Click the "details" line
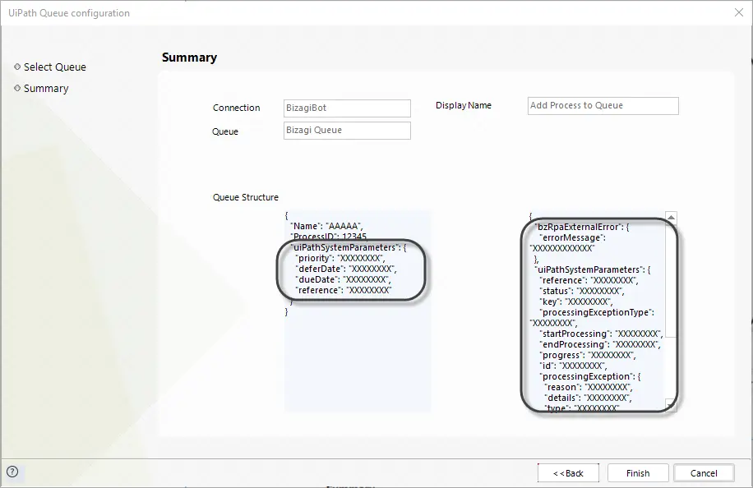Screen dimensions: 753x488 [x=588, y=398]
